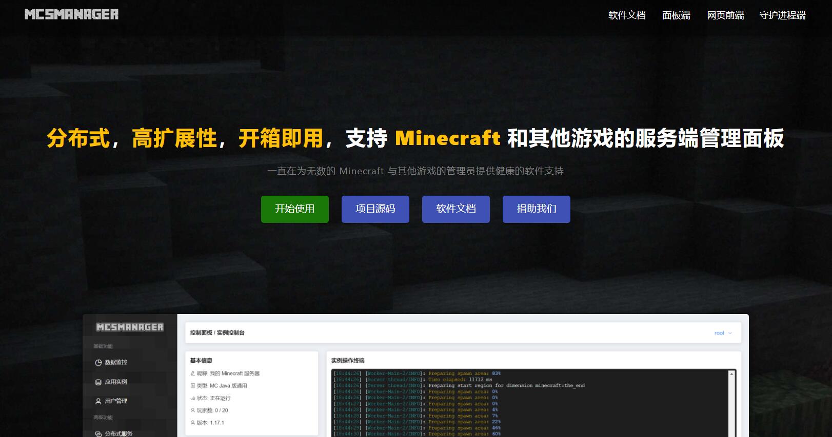
Task: Open the 面板端 navigation item
Action: (676, 15)
